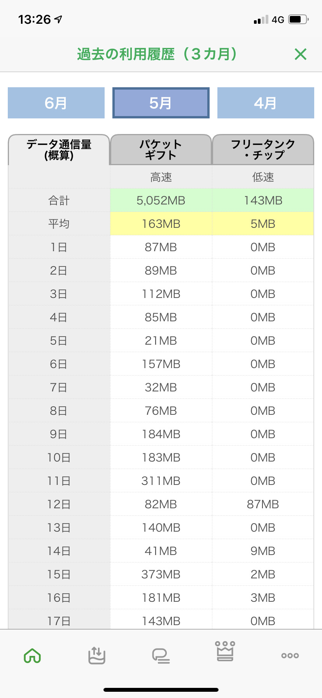This screenshot has height=698, width=322.
Task: Select the 11日 row 311MB value
Action: pos(161,481)
